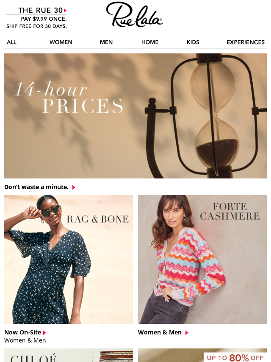Open the ALL category tab
The height and width of the screenshot is (362, 271).
point(11,42)
